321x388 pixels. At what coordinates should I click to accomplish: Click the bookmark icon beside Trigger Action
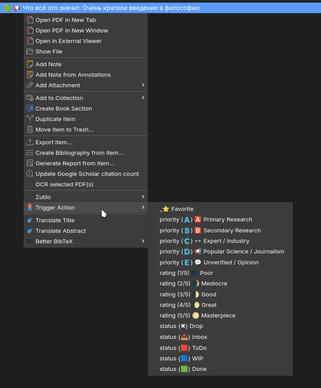(30, 207)
